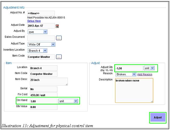The width and height of the screenshot is (170, 130).
Task: Click the Item Desc text area
Action: tap(48, 81)
